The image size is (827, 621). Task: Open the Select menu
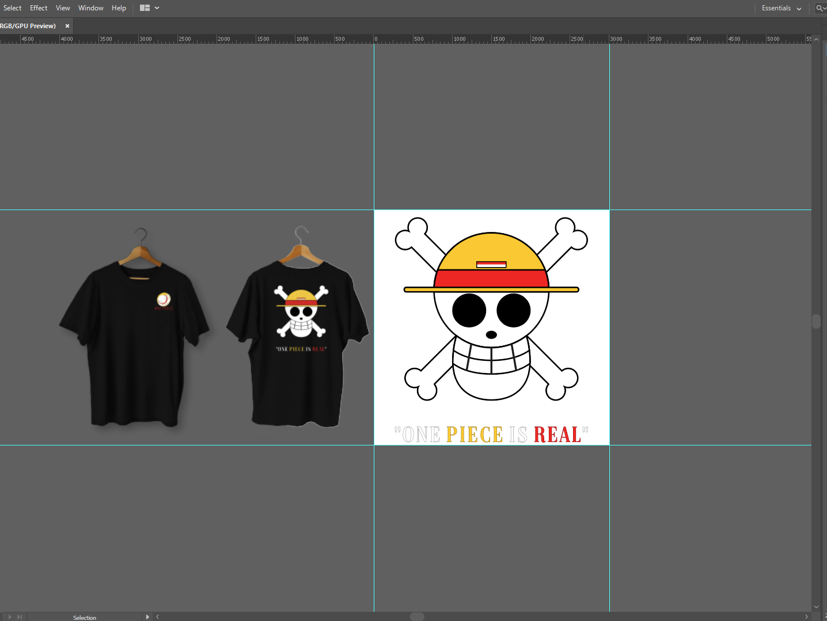click(x=12, y=8)
